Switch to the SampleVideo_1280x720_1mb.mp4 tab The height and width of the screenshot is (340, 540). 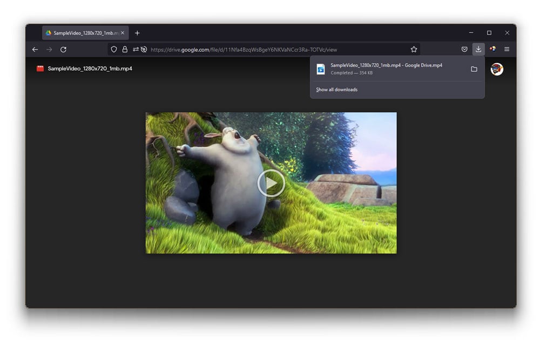[85, 33]
